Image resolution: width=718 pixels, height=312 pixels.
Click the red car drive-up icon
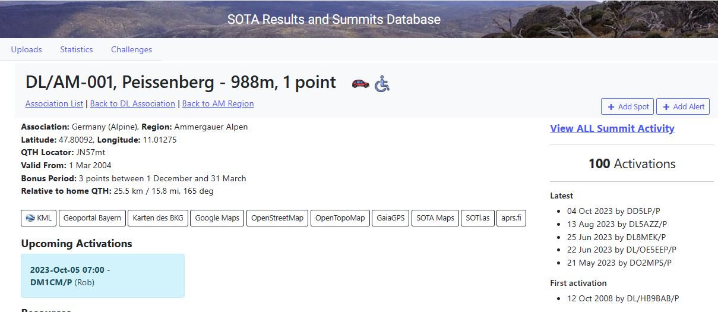[x=360, y=84]
